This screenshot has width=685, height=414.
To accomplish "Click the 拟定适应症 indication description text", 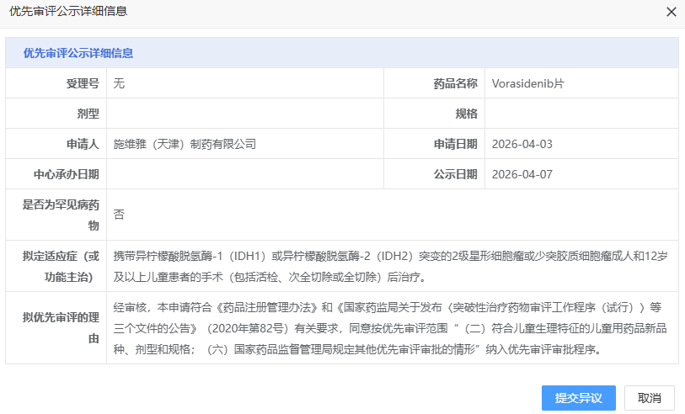I will tap(379, 265).
